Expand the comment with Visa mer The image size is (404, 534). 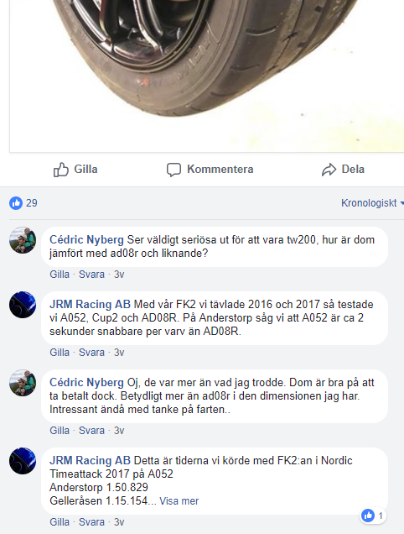pyautogui.click(x=179, y=501)
